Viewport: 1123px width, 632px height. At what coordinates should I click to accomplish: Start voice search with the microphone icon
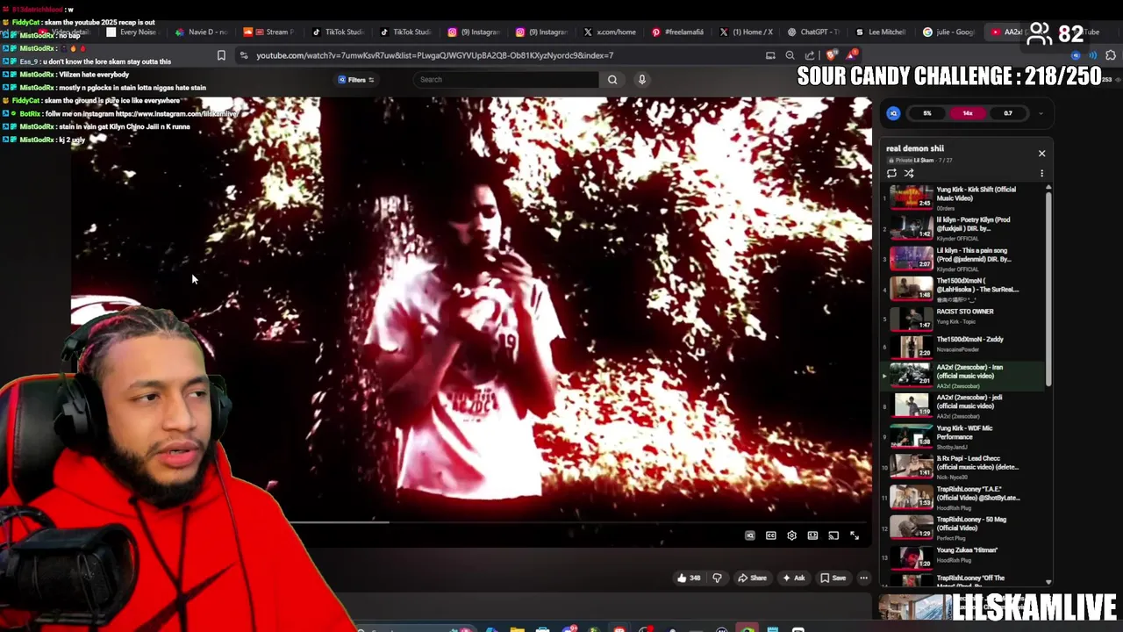pyautogui.click(x=642, y=80)
